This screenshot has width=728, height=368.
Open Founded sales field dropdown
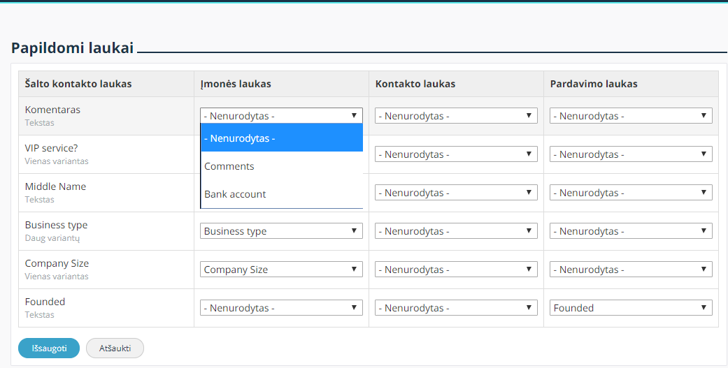click(x=631, y=308)
